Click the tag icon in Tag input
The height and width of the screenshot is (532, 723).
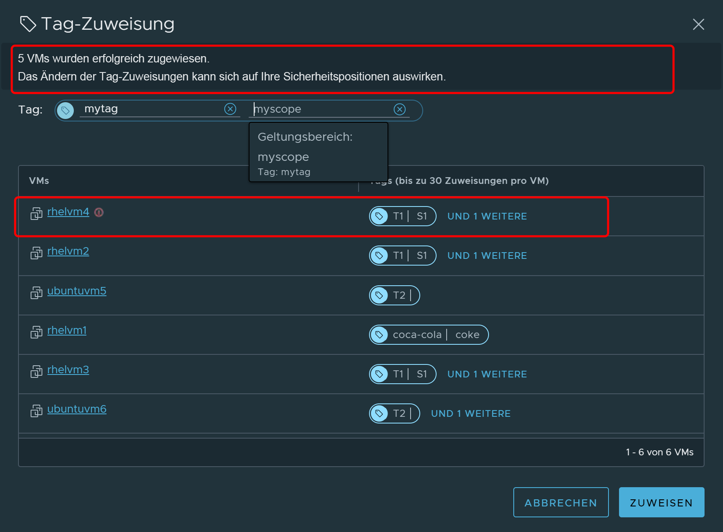tap(65, 110)
